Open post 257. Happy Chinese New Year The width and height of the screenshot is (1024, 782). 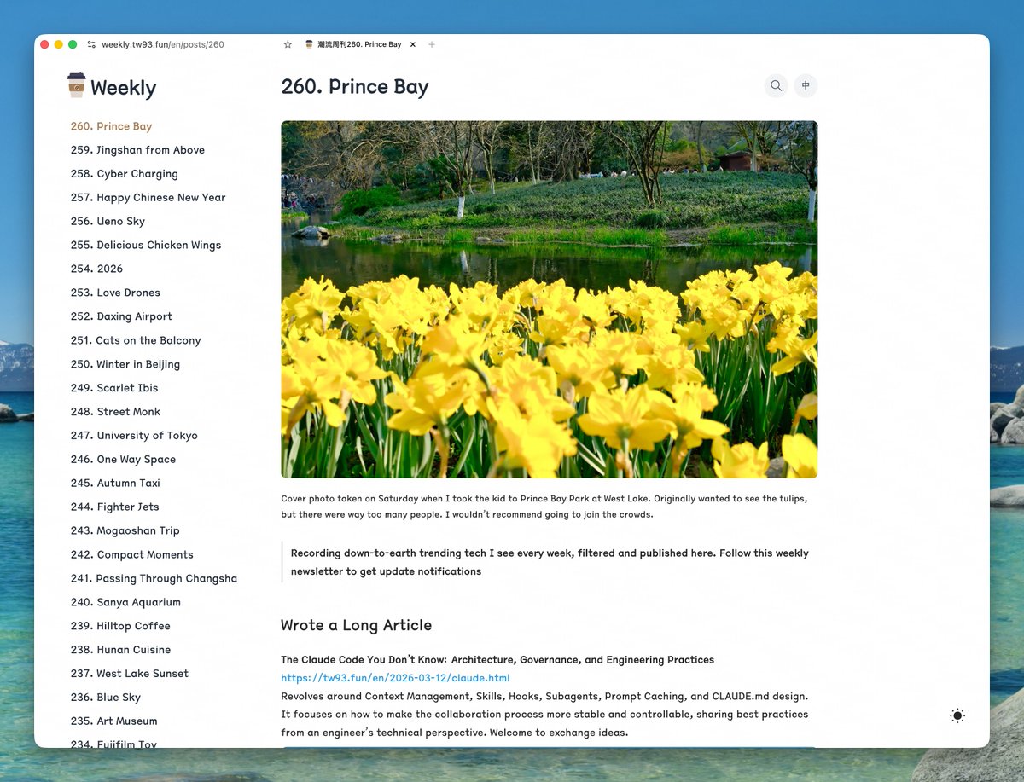click(x=148, y=198)
